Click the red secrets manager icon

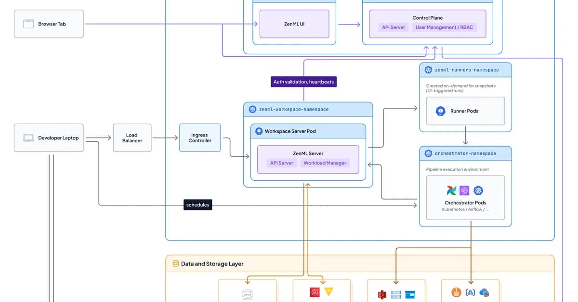(315, 292)
